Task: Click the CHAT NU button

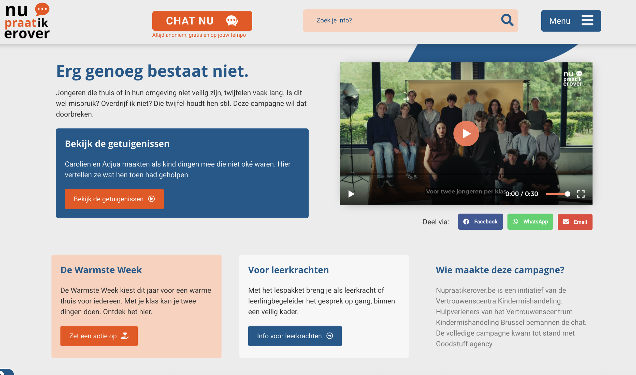Action: coord(202,21)
